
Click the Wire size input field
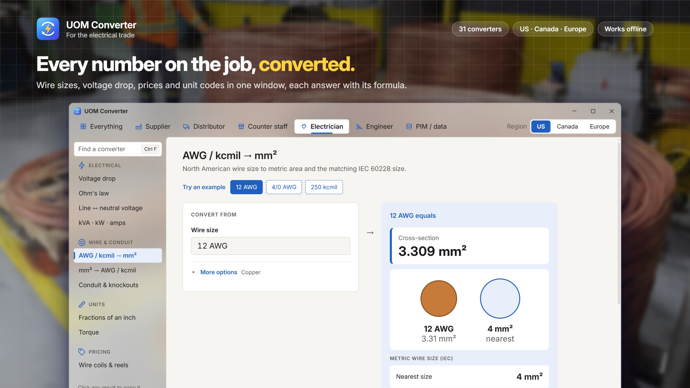[x=270, y=246]
